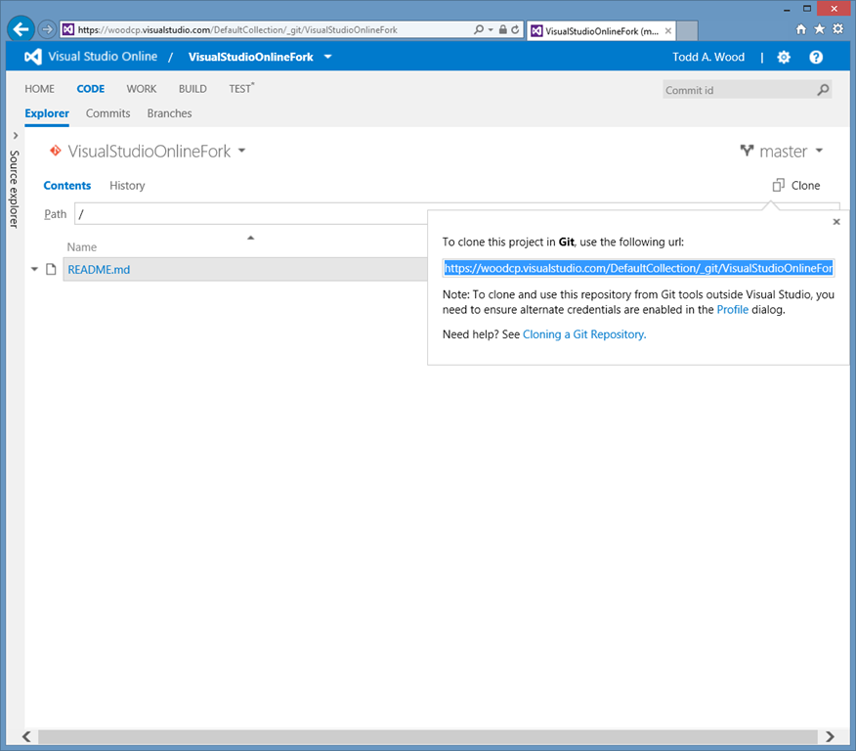The height and width of the screenshot is (751, 856).
Task: Open the browser home icon
Action: click(801, 29)
